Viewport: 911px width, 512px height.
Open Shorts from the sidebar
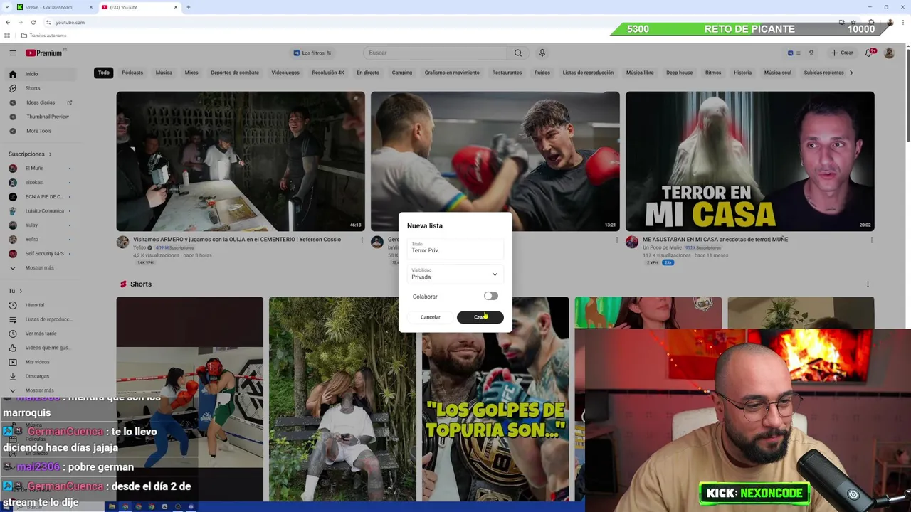pyautogui.click(x=32, y=88)
